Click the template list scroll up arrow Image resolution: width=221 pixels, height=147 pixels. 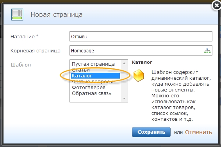(124, 63)
